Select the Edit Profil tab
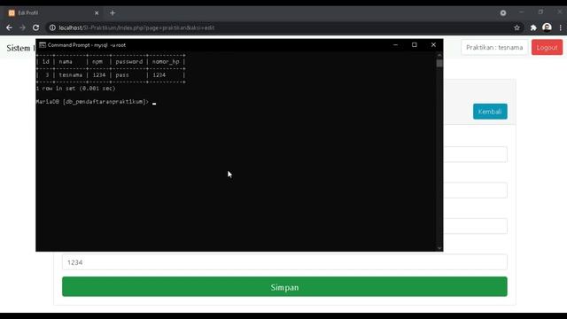This screenshot has height=319, width=567. pyautogui.click(x=53, y=13)
